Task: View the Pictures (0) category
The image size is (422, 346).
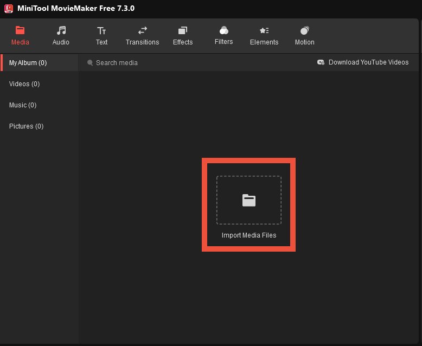Action: pyautogui.click(x=26, y=126)
